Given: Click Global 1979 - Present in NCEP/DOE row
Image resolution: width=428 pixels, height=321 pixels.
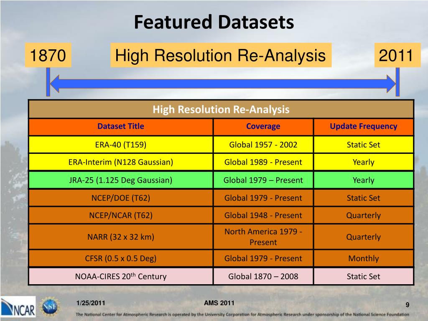Looking at the screenshot, I should [x=263, y=198].
